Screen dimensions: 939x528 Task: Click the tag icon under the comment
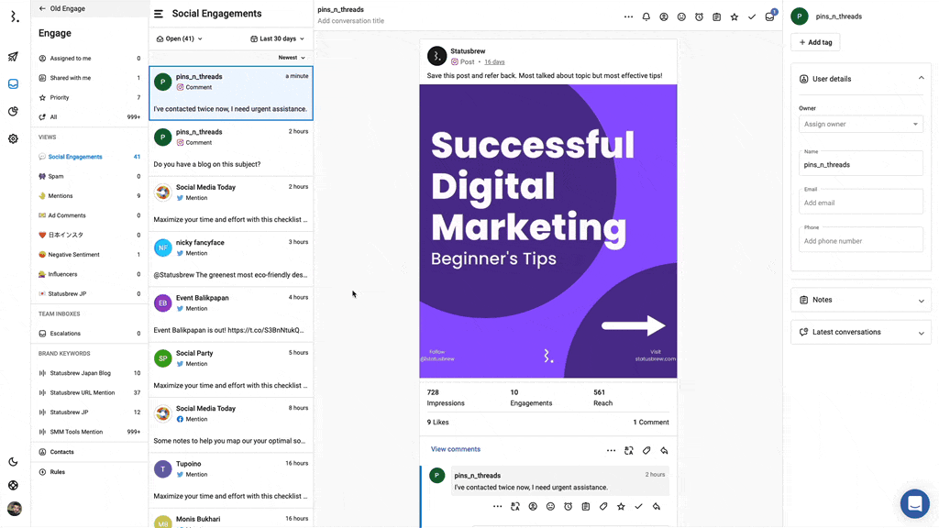click(x=603, y=506)
